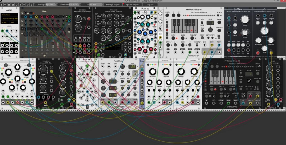Click the 126 BPM display on Clocked
286x145 pixels.
click(x=132, y=67)
